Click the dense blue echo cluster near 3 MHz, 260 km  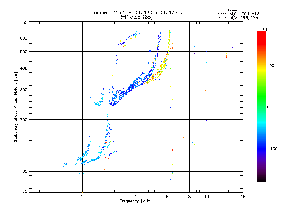(114, 99)
